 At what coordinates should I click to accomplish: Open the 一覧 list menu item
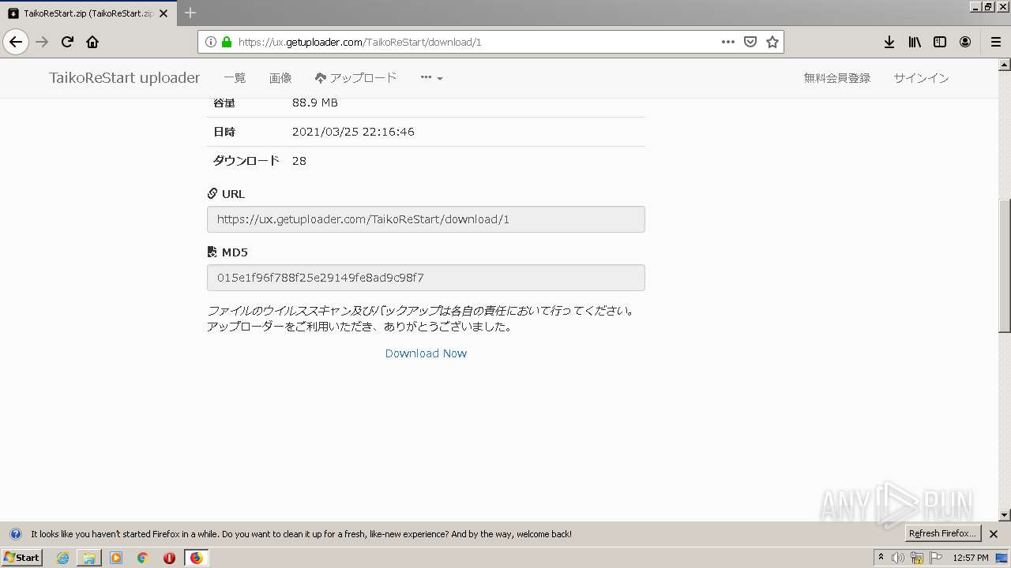tap(235, 78)
